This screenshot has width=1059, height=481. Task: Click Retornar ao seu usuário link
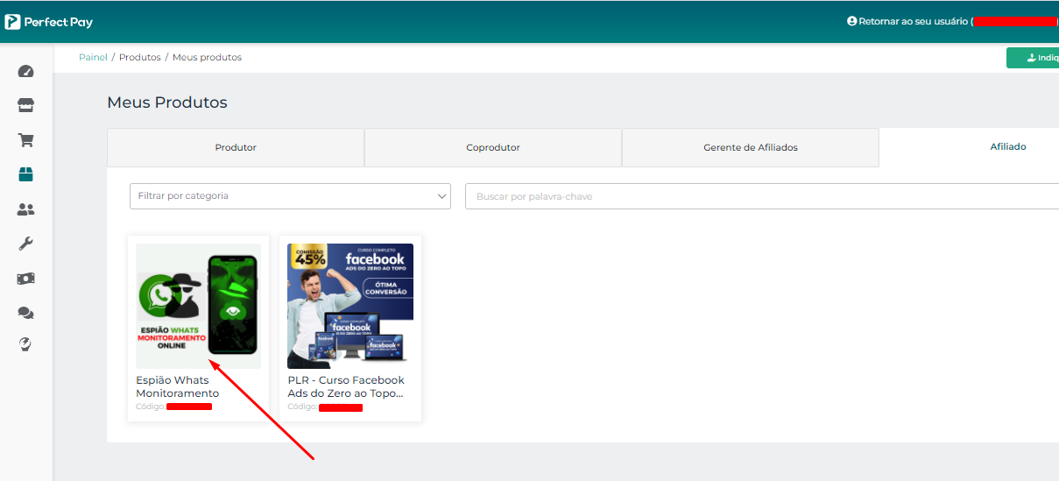click(913, 21)
